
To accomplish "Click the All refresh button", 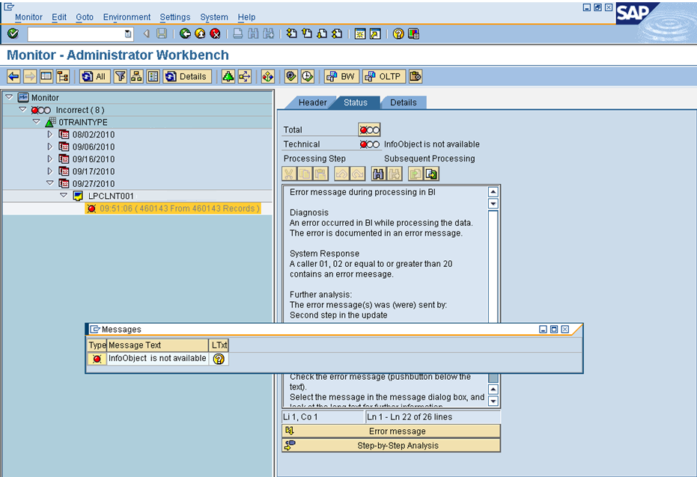I will coord(94,77).
